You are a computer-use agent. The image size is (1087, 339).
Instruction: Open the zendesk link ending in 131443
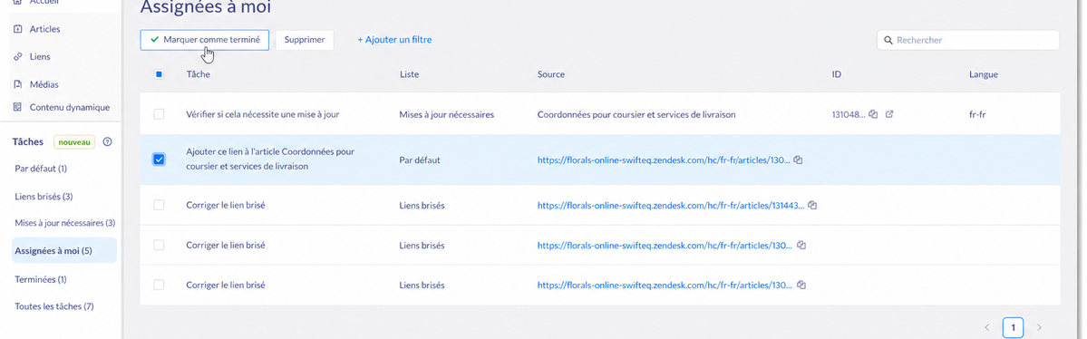click(x=671, y=206)
